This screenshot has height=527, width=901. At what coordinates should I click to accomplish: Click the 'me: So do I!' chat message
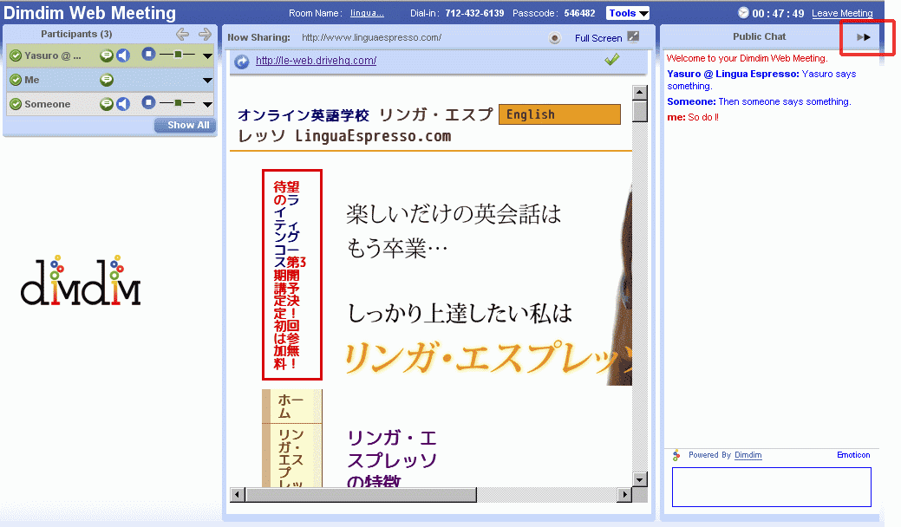(x=693, y=117)
